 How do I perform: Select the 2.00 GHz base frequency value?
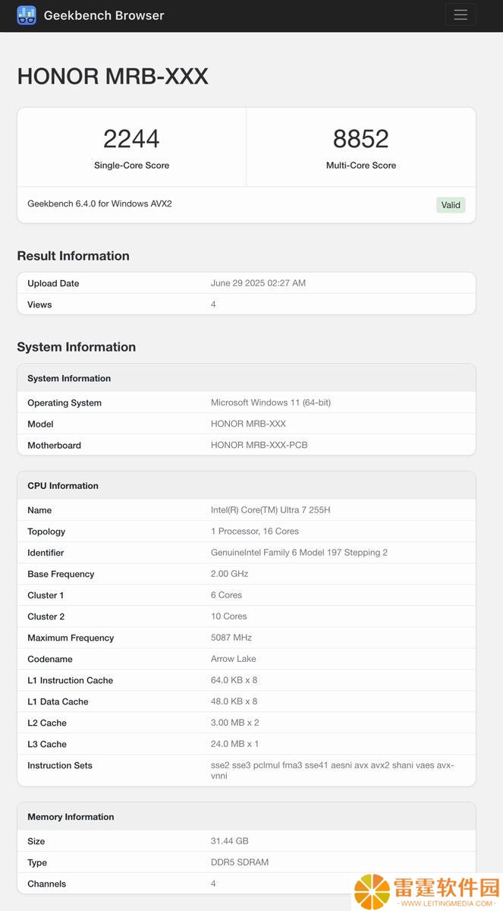point(230,573)
